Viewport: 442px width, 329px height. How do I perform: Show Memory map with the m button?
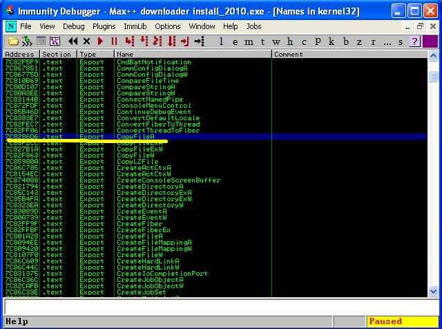(249, 41)
